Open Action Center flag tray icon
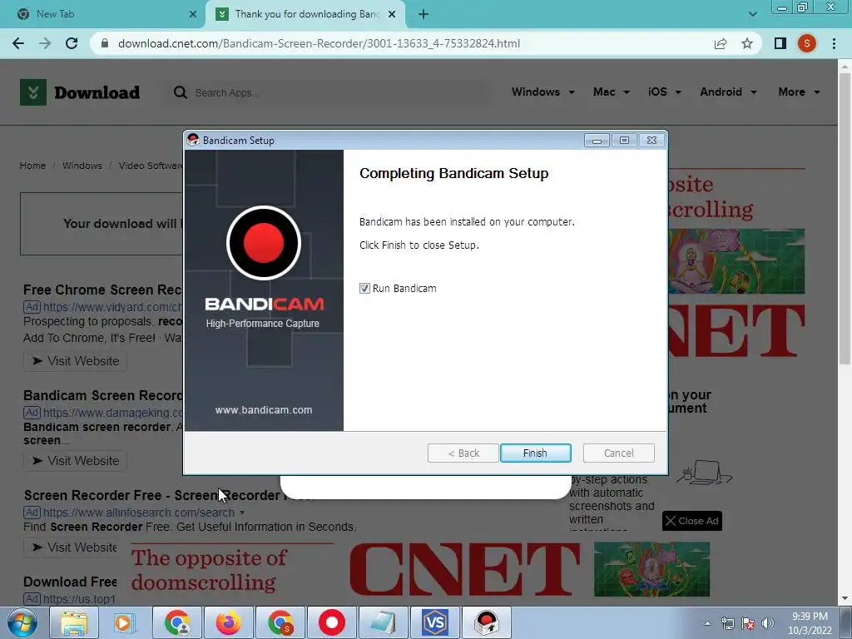The height and width of the screenshot is (639, 852). click(748, 623)
